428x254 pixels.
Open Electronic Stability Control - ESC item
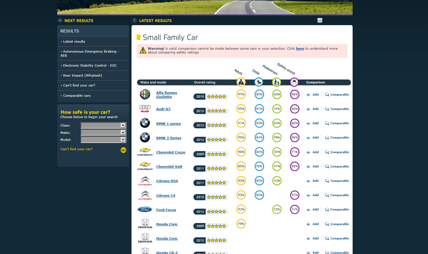(89, 65)
